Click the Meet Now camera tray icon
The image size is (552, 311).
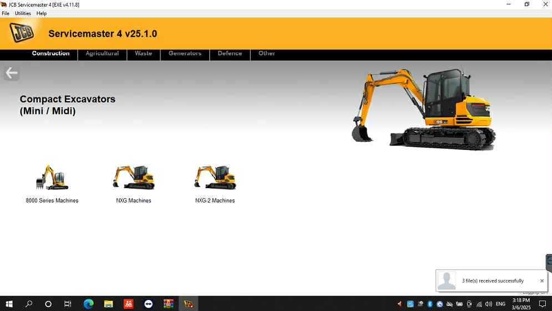(469, 304)
